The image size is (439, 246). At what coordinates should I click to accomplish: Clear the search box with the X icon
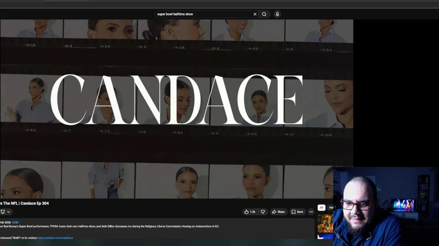[x=255, y=14]
